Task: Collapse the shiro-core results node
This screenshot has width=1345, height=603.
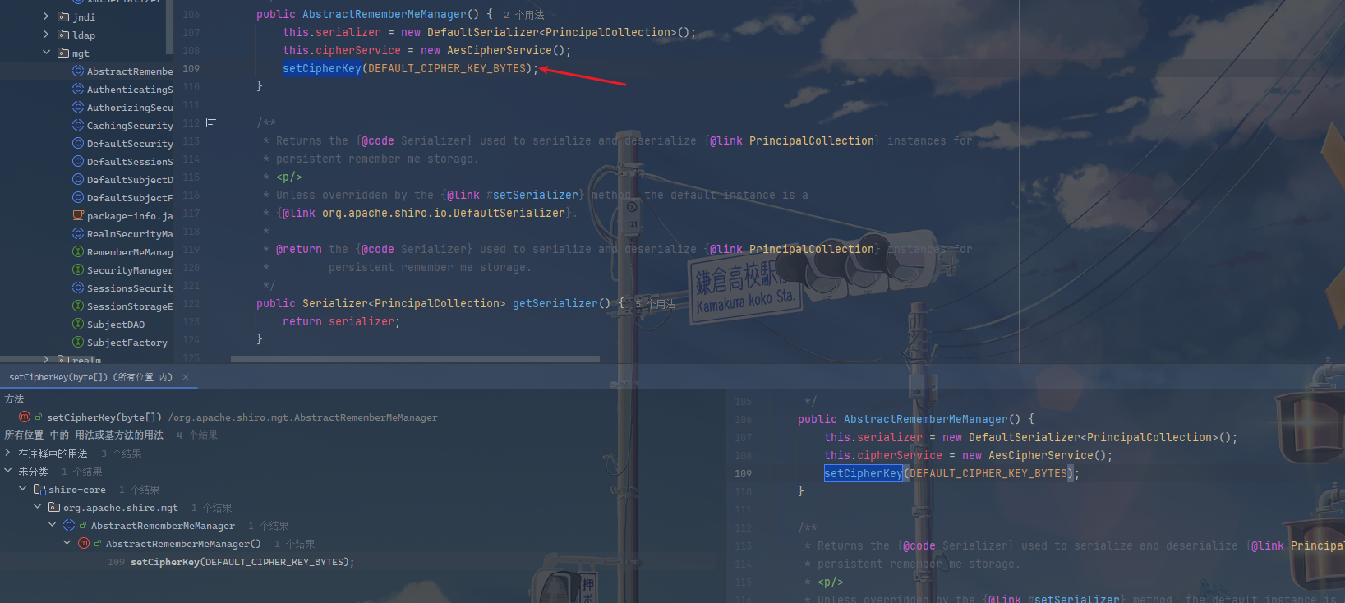Action: pyautogui.click(x=23, y=490)
